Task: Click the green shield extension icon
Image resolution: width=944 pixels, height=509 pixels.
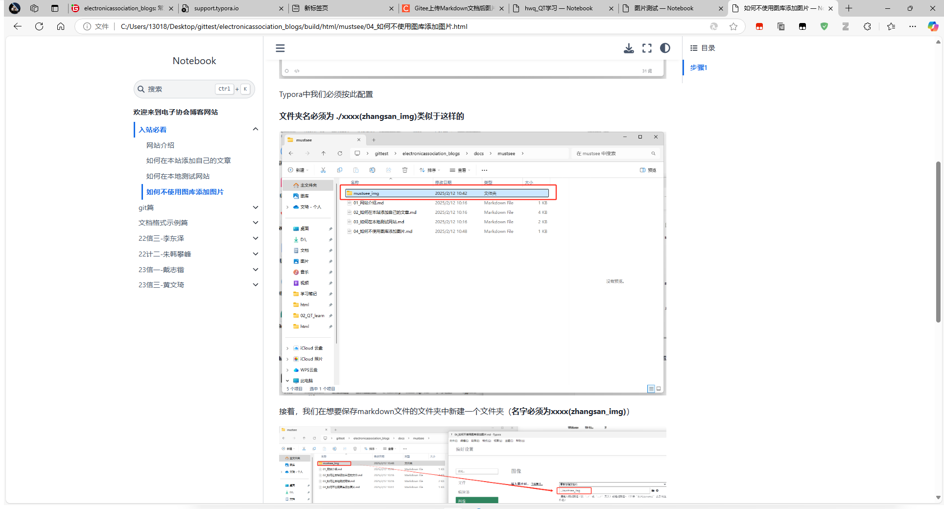Action: (824, 26)
